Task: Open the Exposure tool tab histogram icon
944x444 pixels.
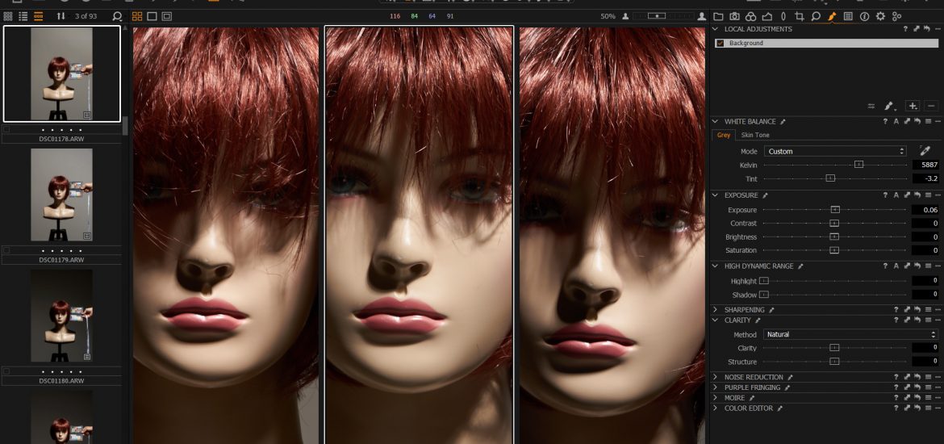Action: tap(767, 16)
